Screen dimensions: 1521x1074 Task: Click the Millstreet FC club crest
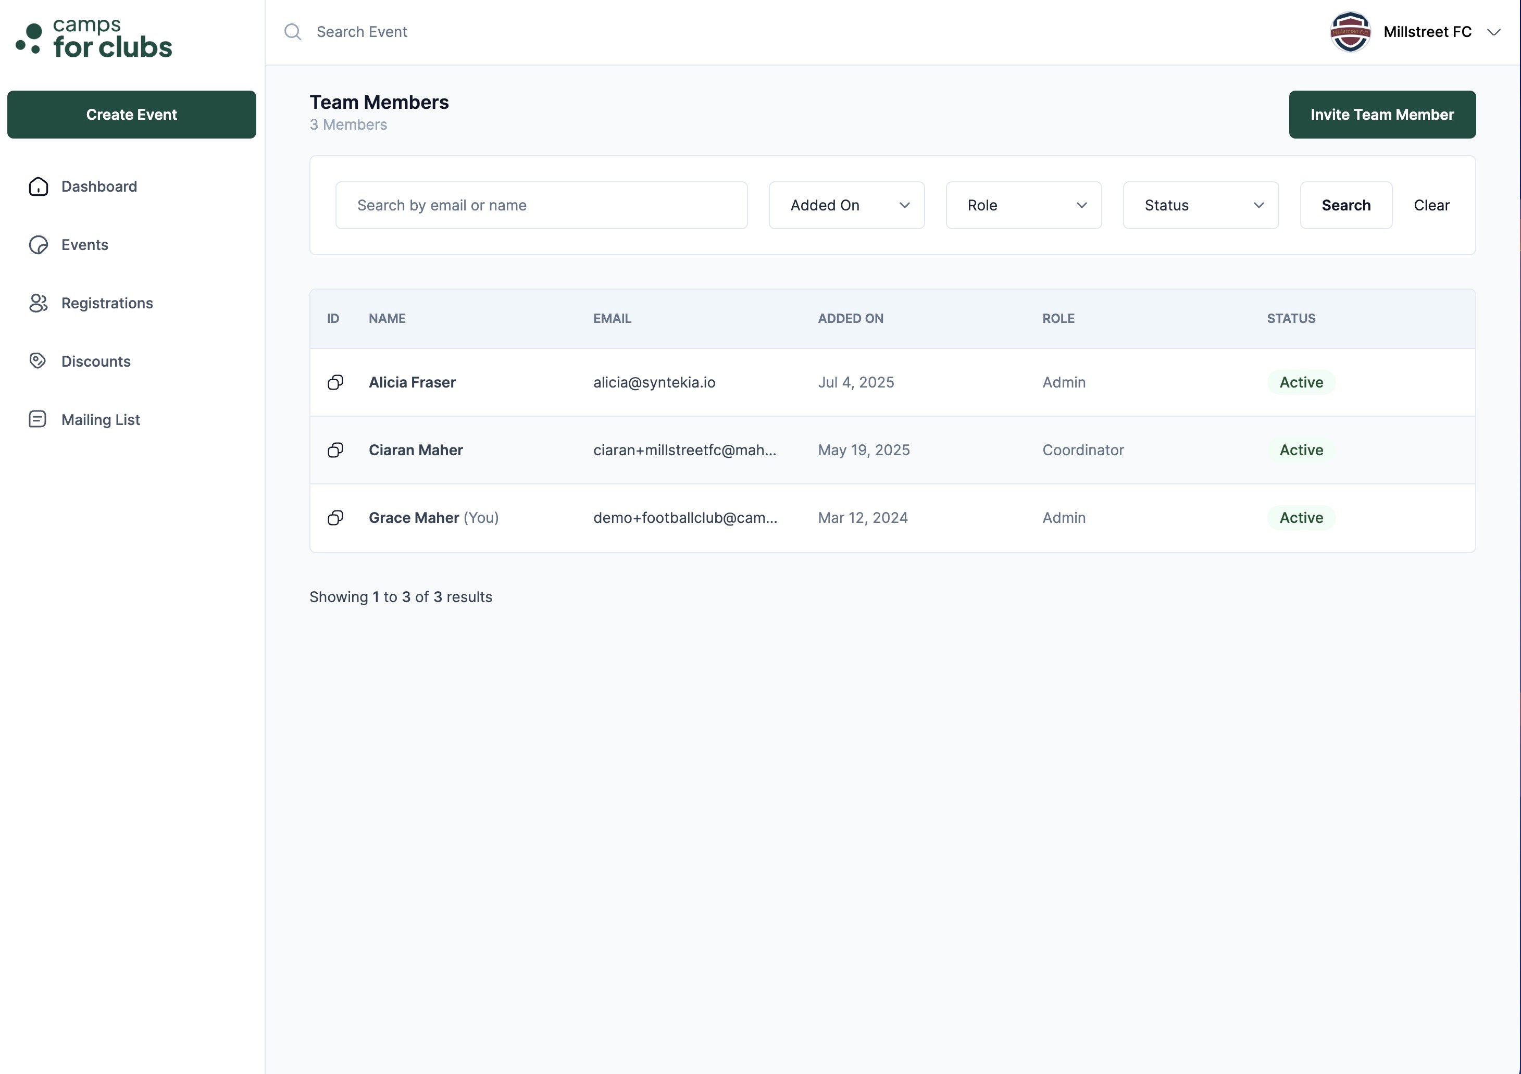pyautogui.click(x=1350, y=32)
